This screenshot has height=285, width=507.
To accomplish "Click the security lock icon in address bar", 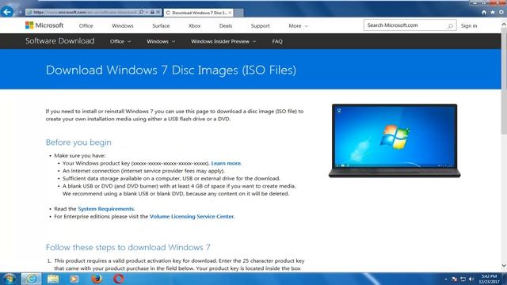I will pyautogui.click(x=152, y=13).
